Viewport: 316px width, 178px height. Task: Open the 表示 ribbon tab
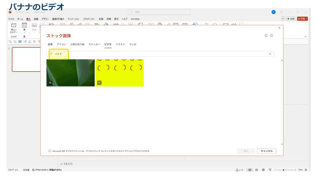click(x=116, y=19)
